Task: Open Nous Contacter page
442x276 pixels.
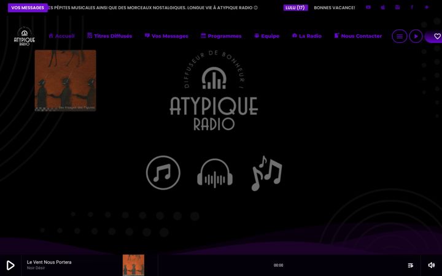Action: coord(358,36)
